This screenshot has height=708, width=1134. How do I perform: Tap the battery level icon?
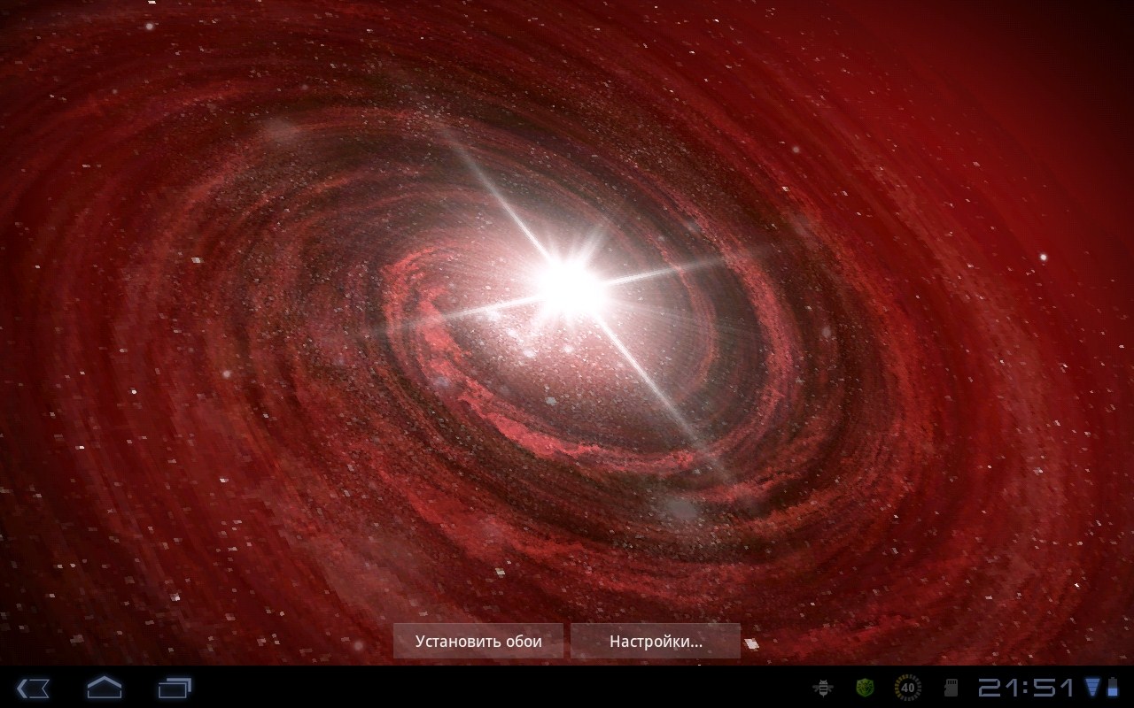1113,688
